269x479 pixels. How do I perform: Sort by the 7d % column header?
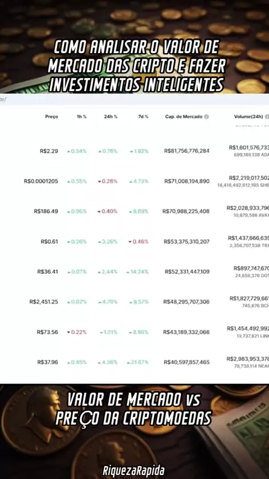tap(142, 117)
